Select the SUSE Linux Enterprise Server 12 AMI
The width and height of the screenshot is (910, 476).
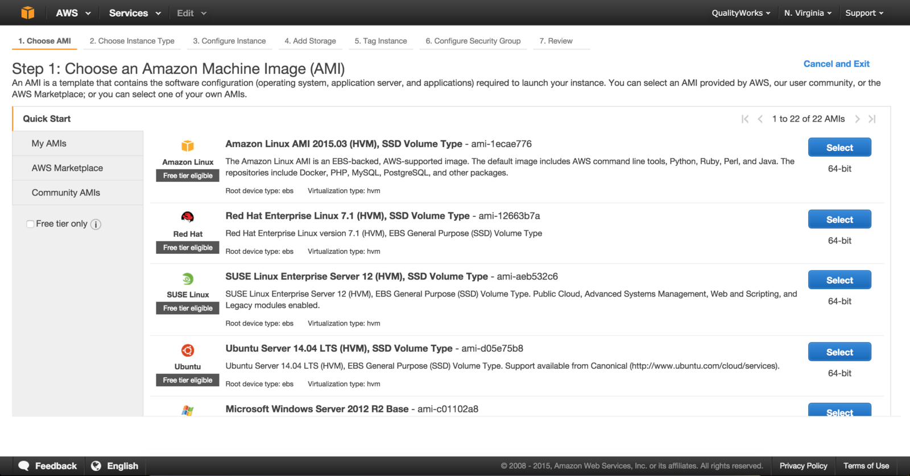[839, 280]
